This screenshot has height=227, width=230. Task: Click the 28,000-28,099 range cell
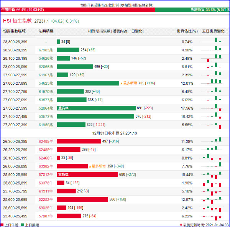coord(15,67)
